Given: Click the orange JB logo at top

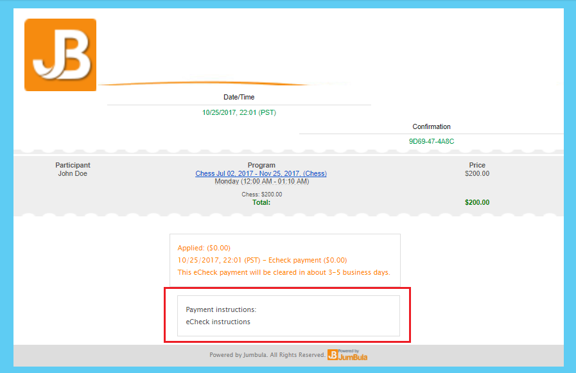Looking at the screenshot, I should pos(60,55).
